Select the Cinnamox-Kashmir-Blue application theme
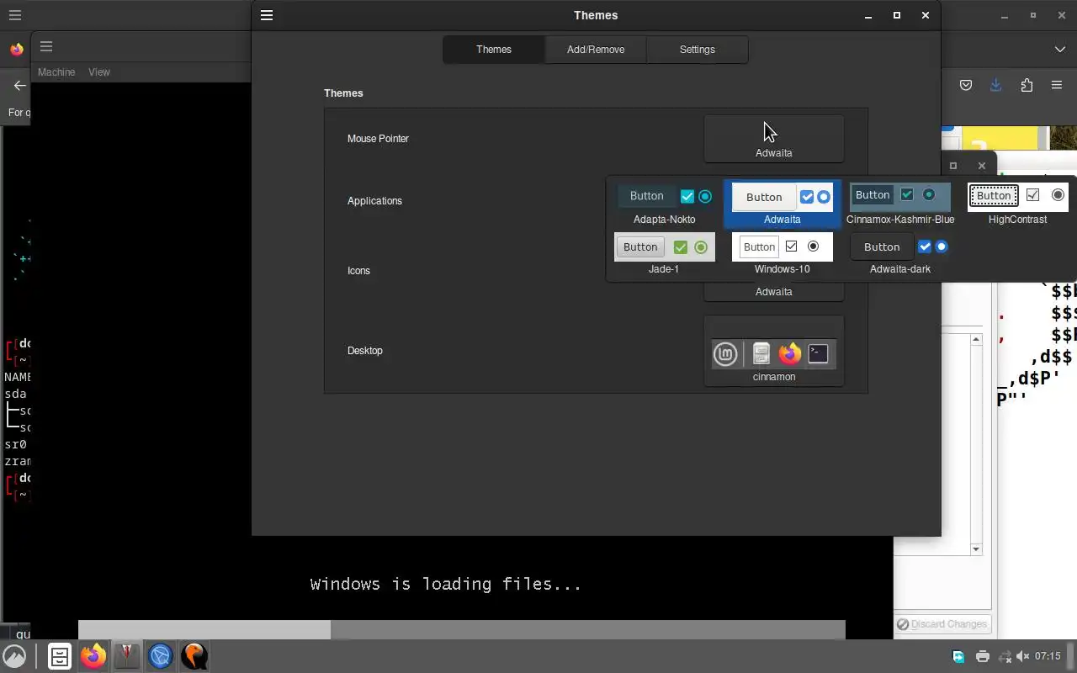Screen dimensions: 1077x673 click(900, 205)
